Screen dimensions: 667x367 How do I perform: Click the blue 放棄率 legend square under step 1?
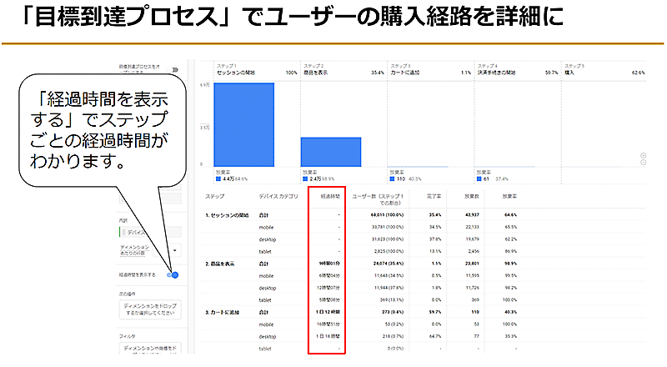pyautogui.click(x=218, y=178)
